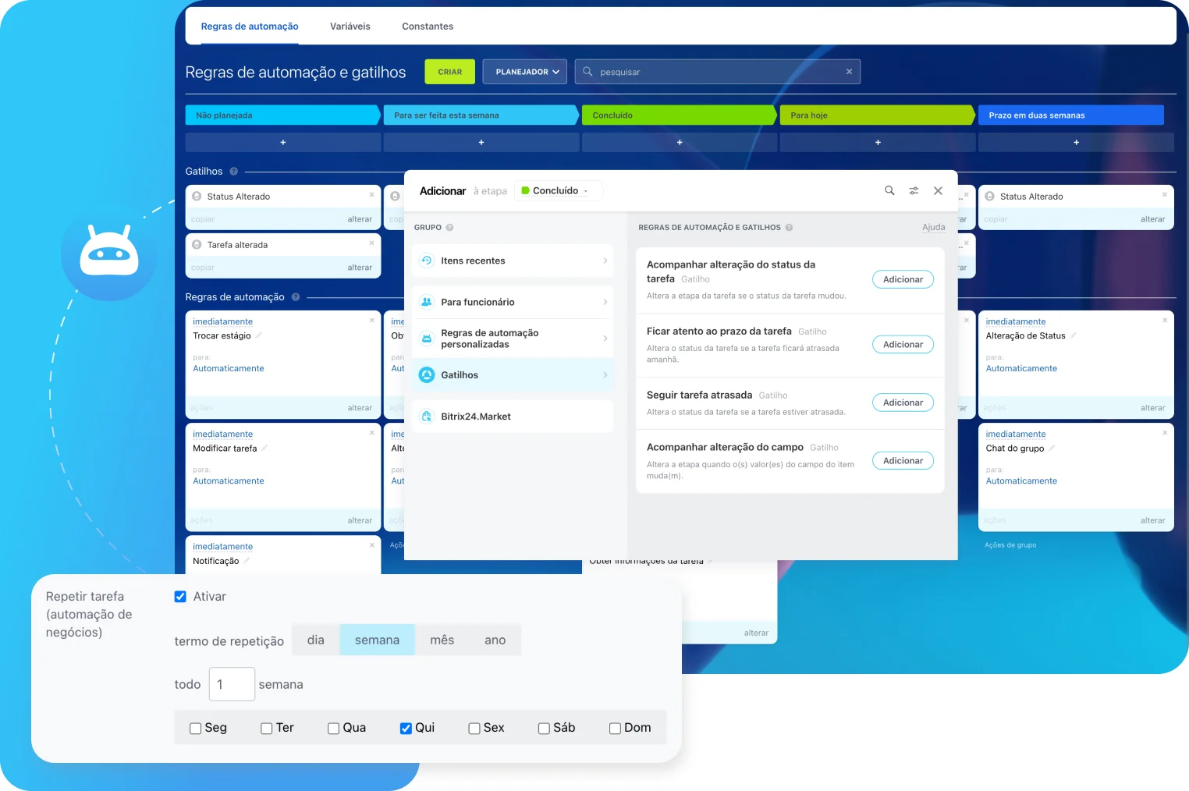Open Regras de automação personalizadas via its icon
Screen dimensions: 1189x791
tap(426, 338)
